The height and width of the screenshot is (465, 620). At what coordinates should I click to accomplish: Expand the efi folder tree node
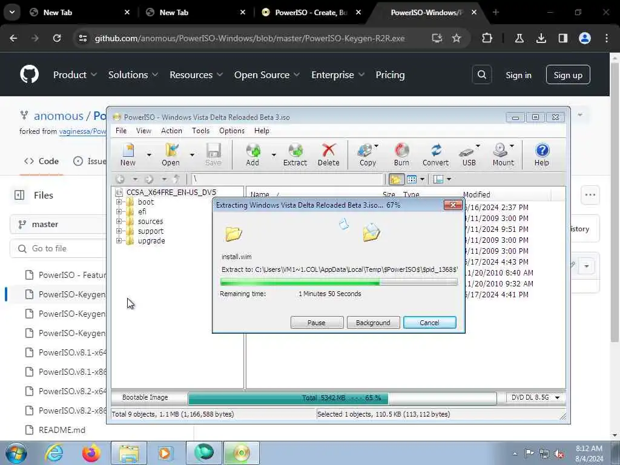click(119, 211)
